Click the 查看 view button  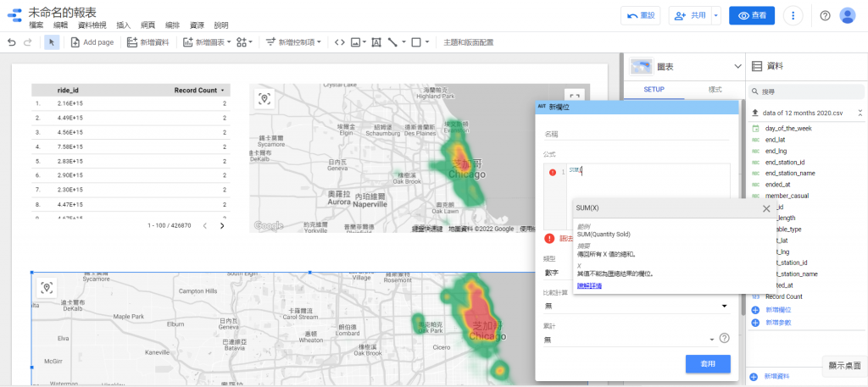point(752,15)
